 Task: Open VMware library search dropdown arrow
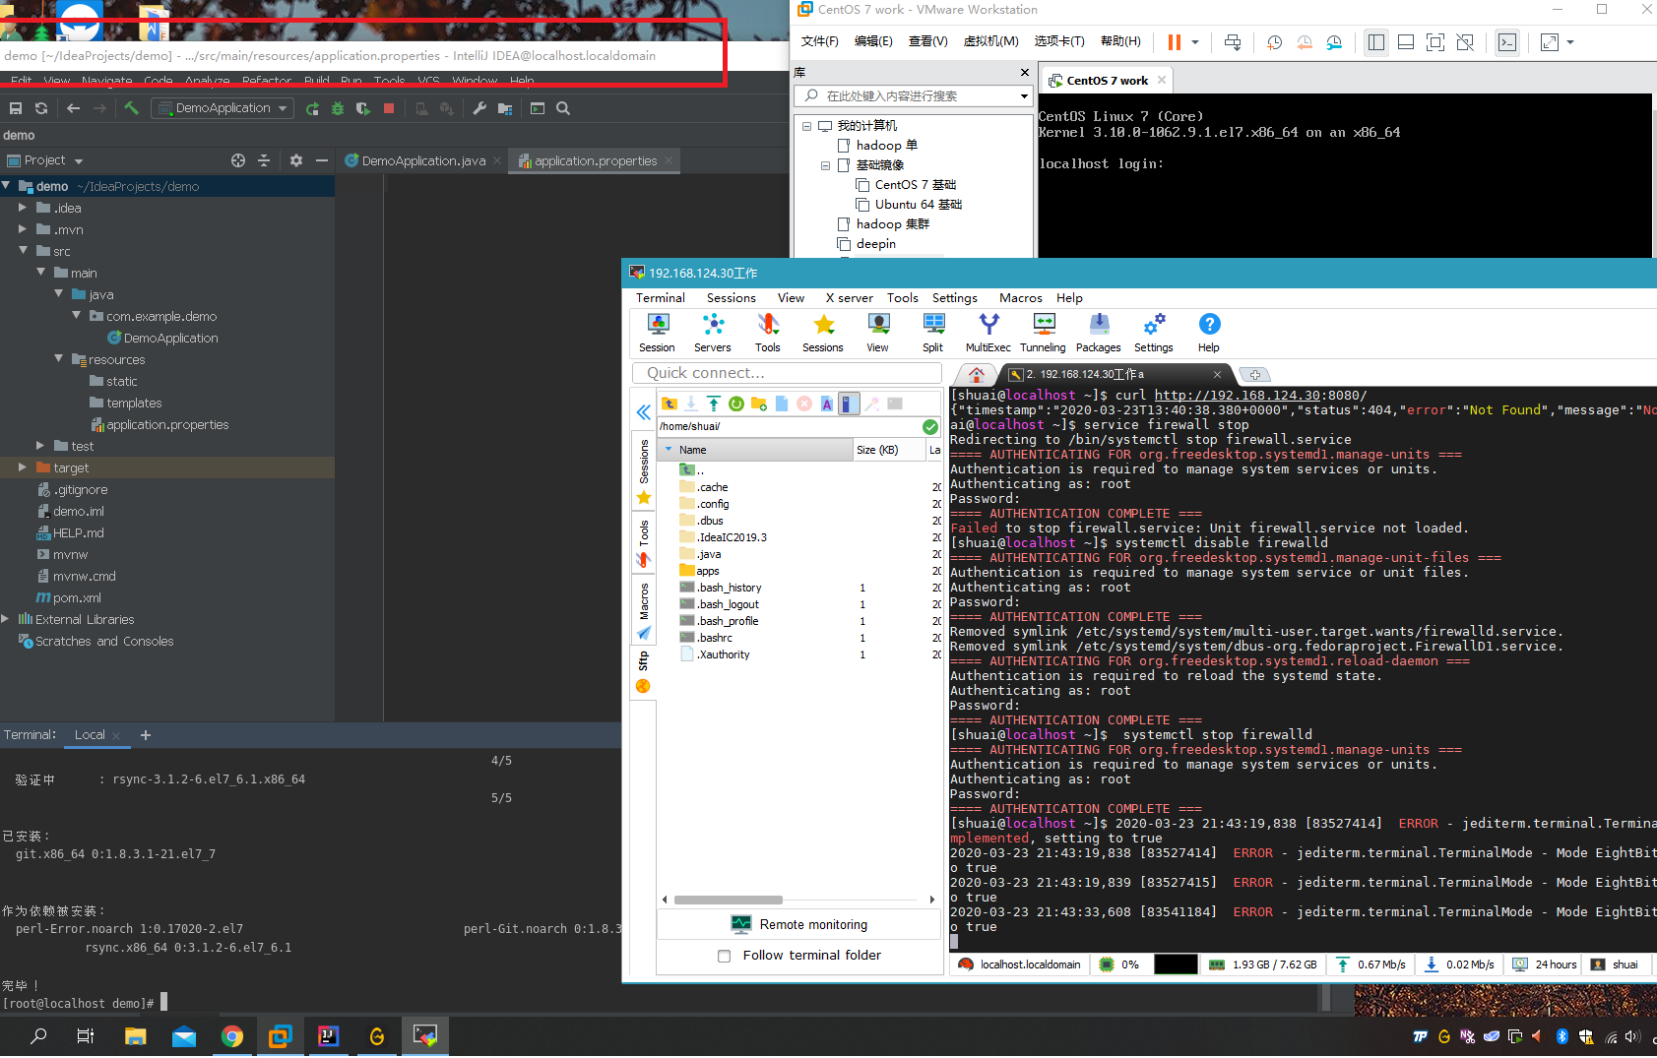pos(1024,96)
